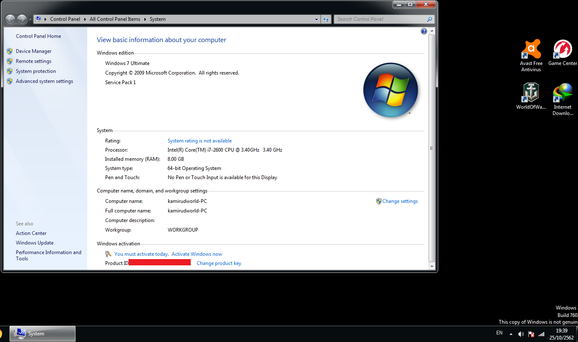Screen dimensions: 578x342
Task: Minimize the System window
Action: (399, 4)
